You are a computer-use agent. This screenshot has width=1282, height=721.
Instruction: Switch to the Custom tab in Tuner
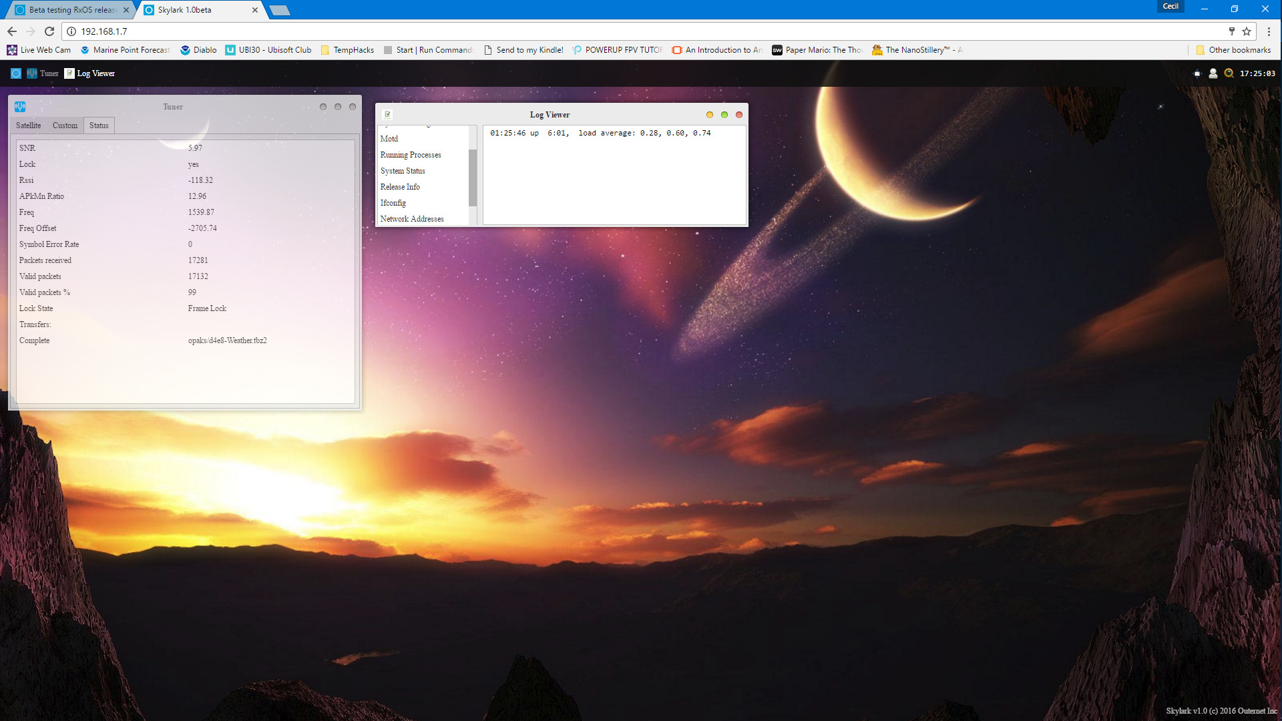click(x=65, y=126)
